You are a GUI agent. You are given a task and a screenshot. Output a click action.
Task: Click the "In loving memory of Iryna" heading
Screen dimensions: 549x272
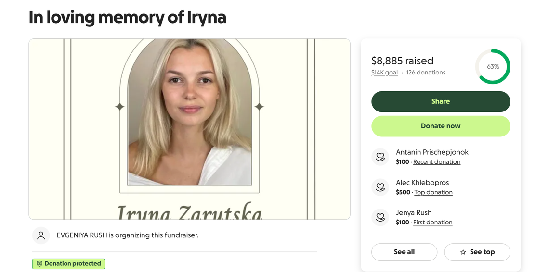point(127,17)
